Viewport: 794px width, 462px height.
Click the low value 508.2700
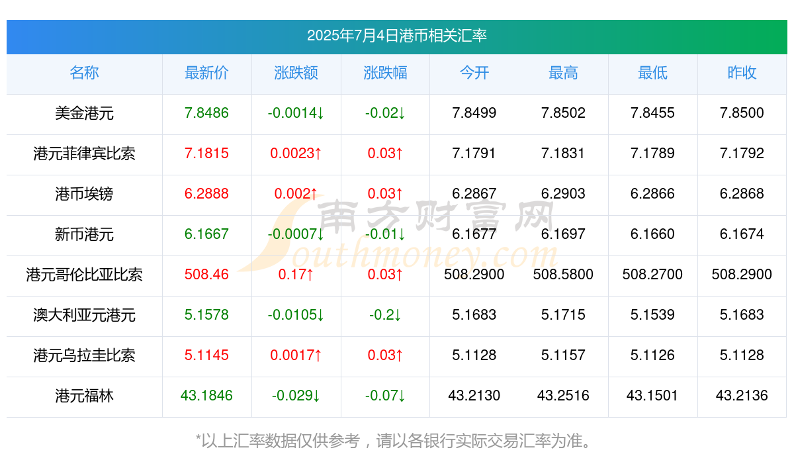pos(652,275)
